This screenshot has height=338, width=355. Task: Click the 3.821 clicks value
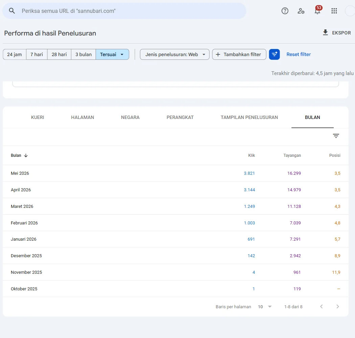coord(249,173)
